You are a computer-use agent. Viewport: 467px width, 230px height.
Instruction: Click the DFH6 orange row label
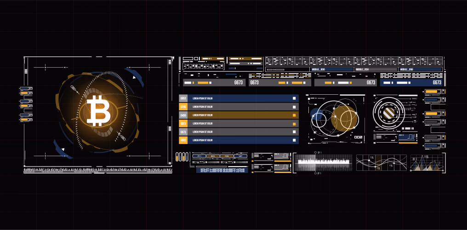(183, 107)
